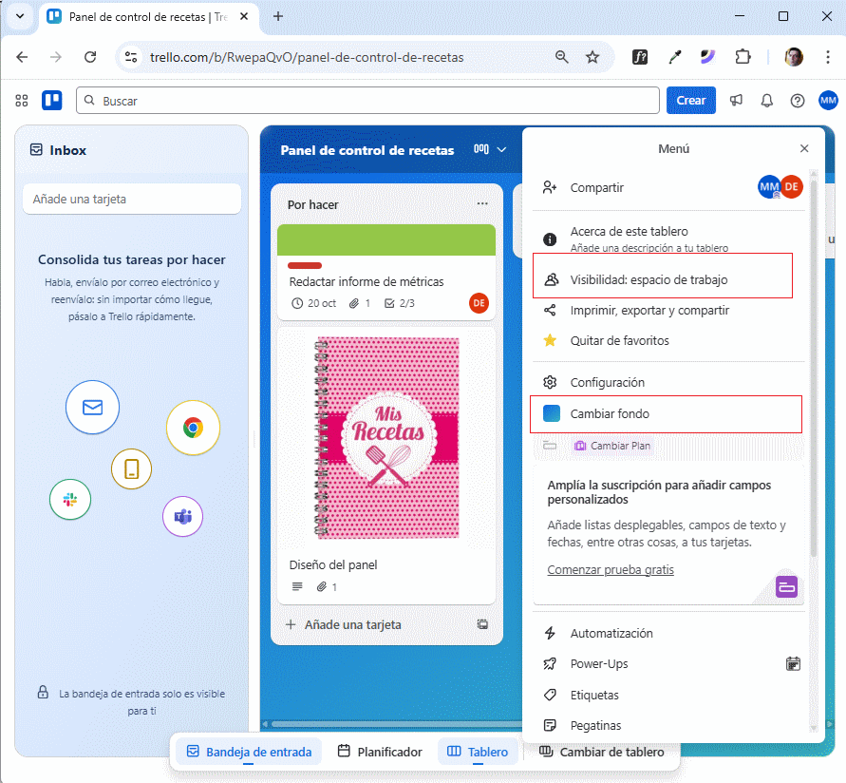Switch to the Planificador tab
Viewport: 846px width, 783px height.
pyautogui.click(x=380, y=752)
